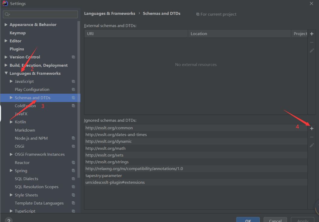Image resolution: width=319 pixels, height=222 pixels.
Task: Edit ignored schema pencil icon
Action: [x=312, y=145]
